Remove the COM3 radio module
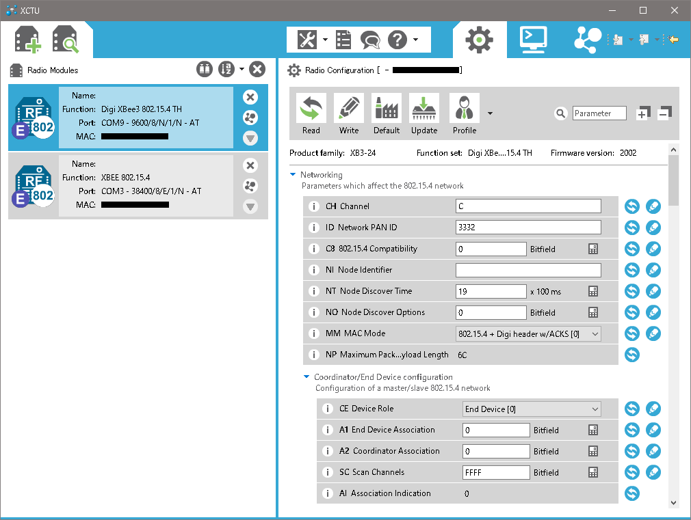This screenshot has width=691, height=520. click(x=250, y=165)
